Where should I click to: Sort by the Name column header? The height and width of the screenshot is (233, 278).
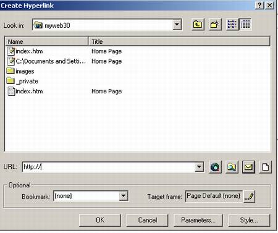pyautogui.click(x=46, y=41)
